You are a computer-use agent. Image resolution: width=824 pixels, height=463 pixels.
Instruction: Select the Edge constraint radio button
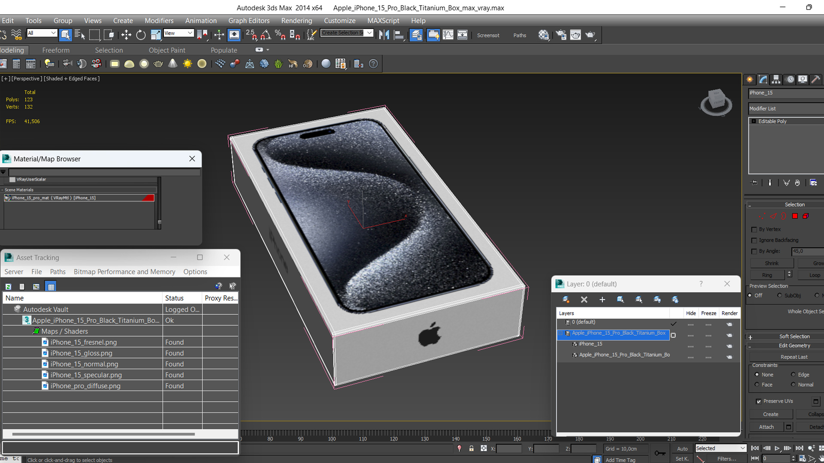(x=793, y=374)
